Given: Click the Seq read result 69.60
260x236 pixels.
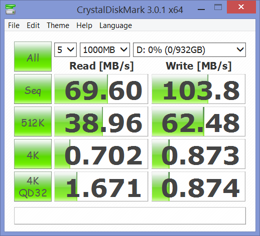Looking at the screenshot, I should 101,89.
